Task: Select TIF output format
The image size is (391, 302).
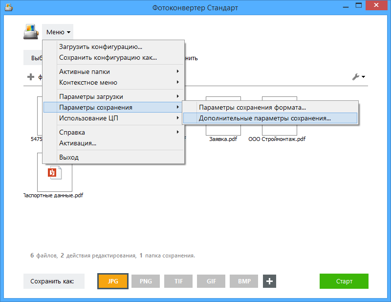Action: (x=178, y=281)
